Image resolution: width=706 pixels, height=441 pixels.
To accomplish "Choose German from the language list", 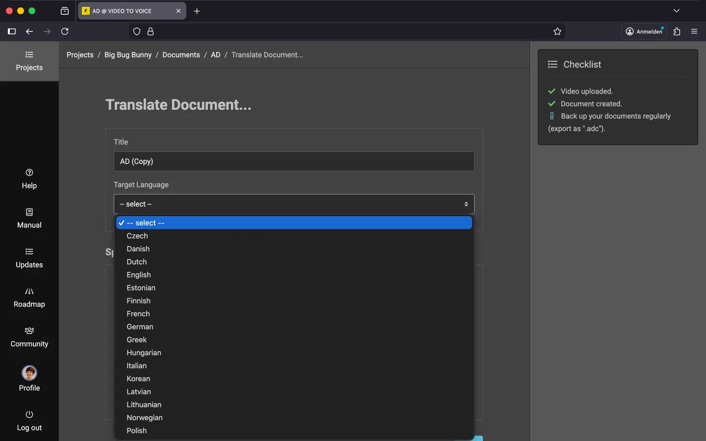I will tap(140, 327).
